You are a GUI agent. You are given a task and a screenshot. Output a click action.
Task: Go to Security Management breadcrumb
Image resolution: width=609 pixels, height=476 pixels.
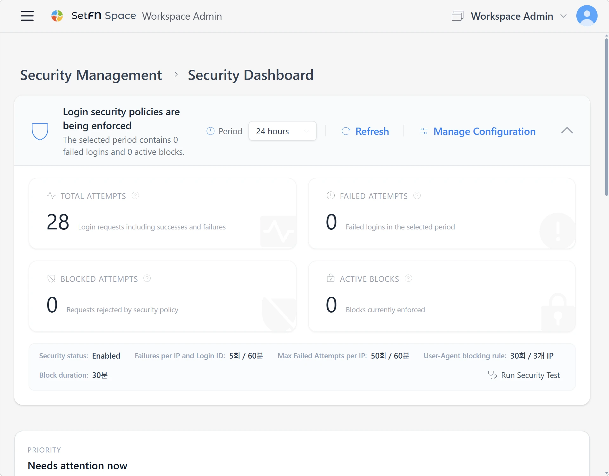91,75
